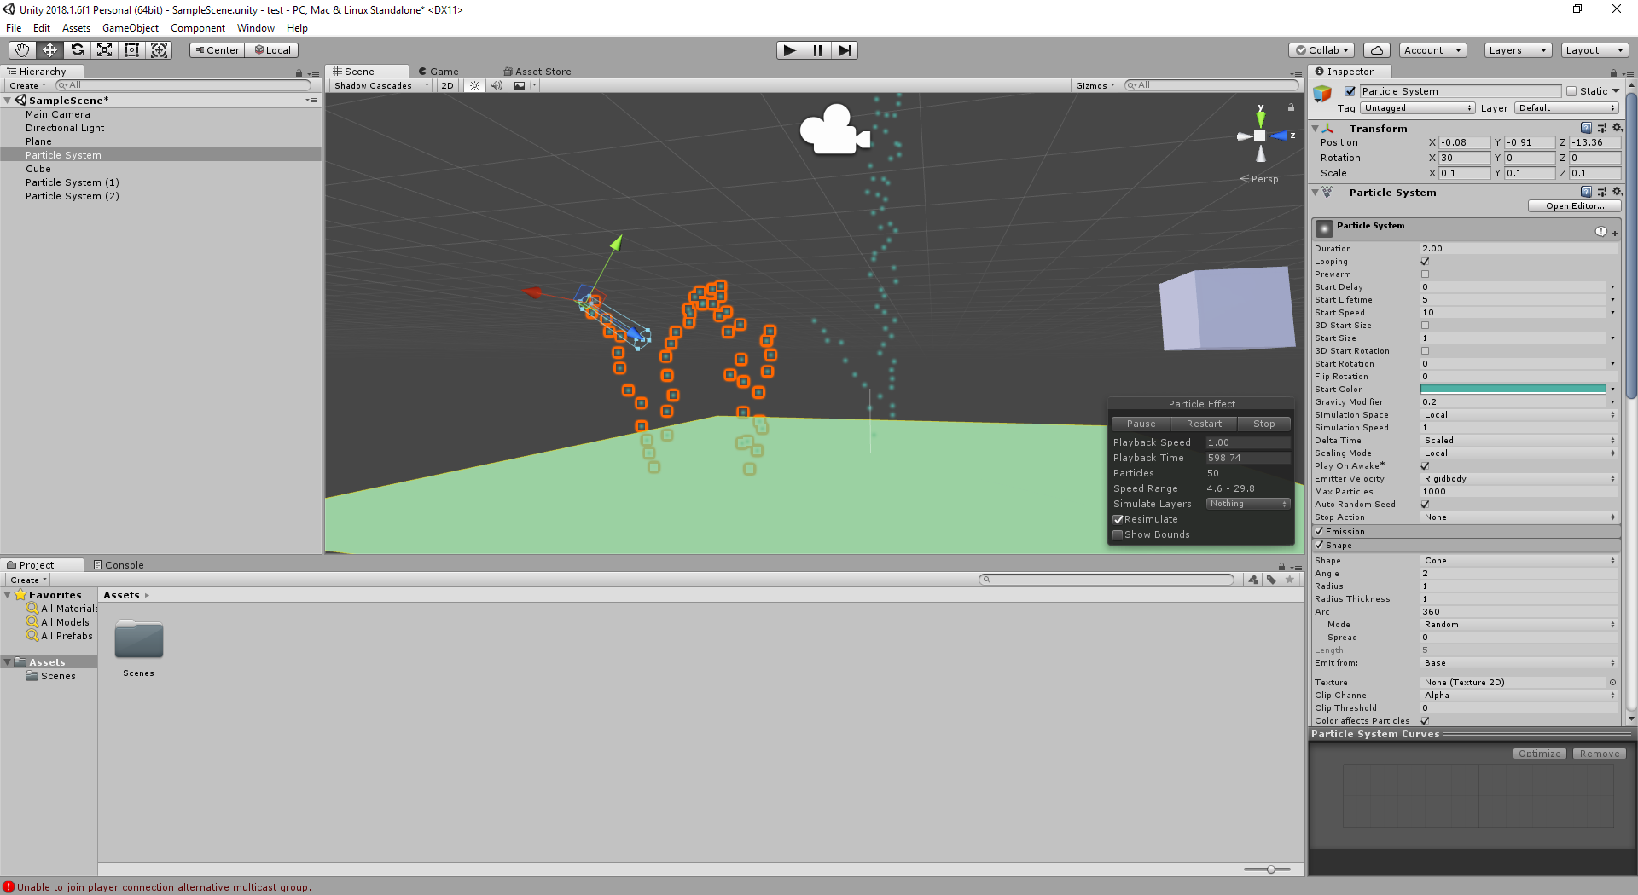
Task: Open the Shadow Cascades draw mode dropdown
Action: [381, 85]
